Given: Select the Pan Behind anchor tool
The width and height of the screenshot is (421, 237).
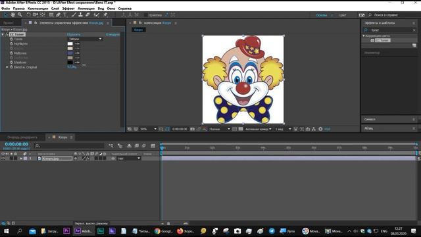Looking at the screenshot, I should [x=42, y=14].
